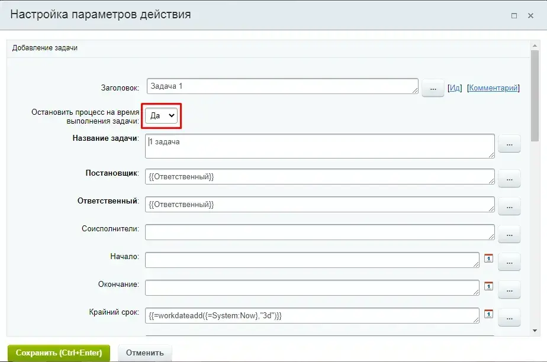Screen dimensions: 547x362
Task: Open the picker next to Ответственный field
Action: click(509, 206)
